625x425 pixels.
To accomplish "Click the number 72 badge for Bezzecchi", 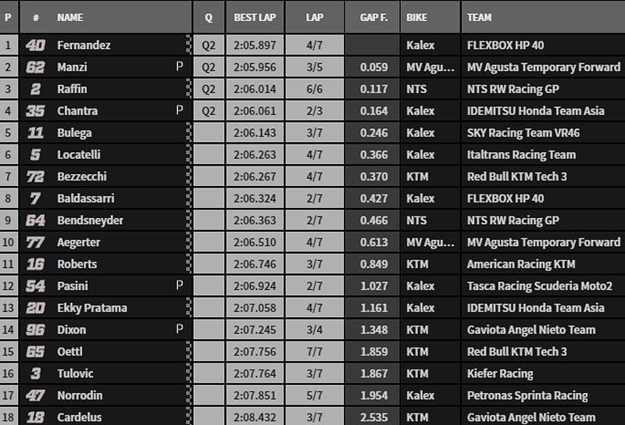I will pos(35,177).
